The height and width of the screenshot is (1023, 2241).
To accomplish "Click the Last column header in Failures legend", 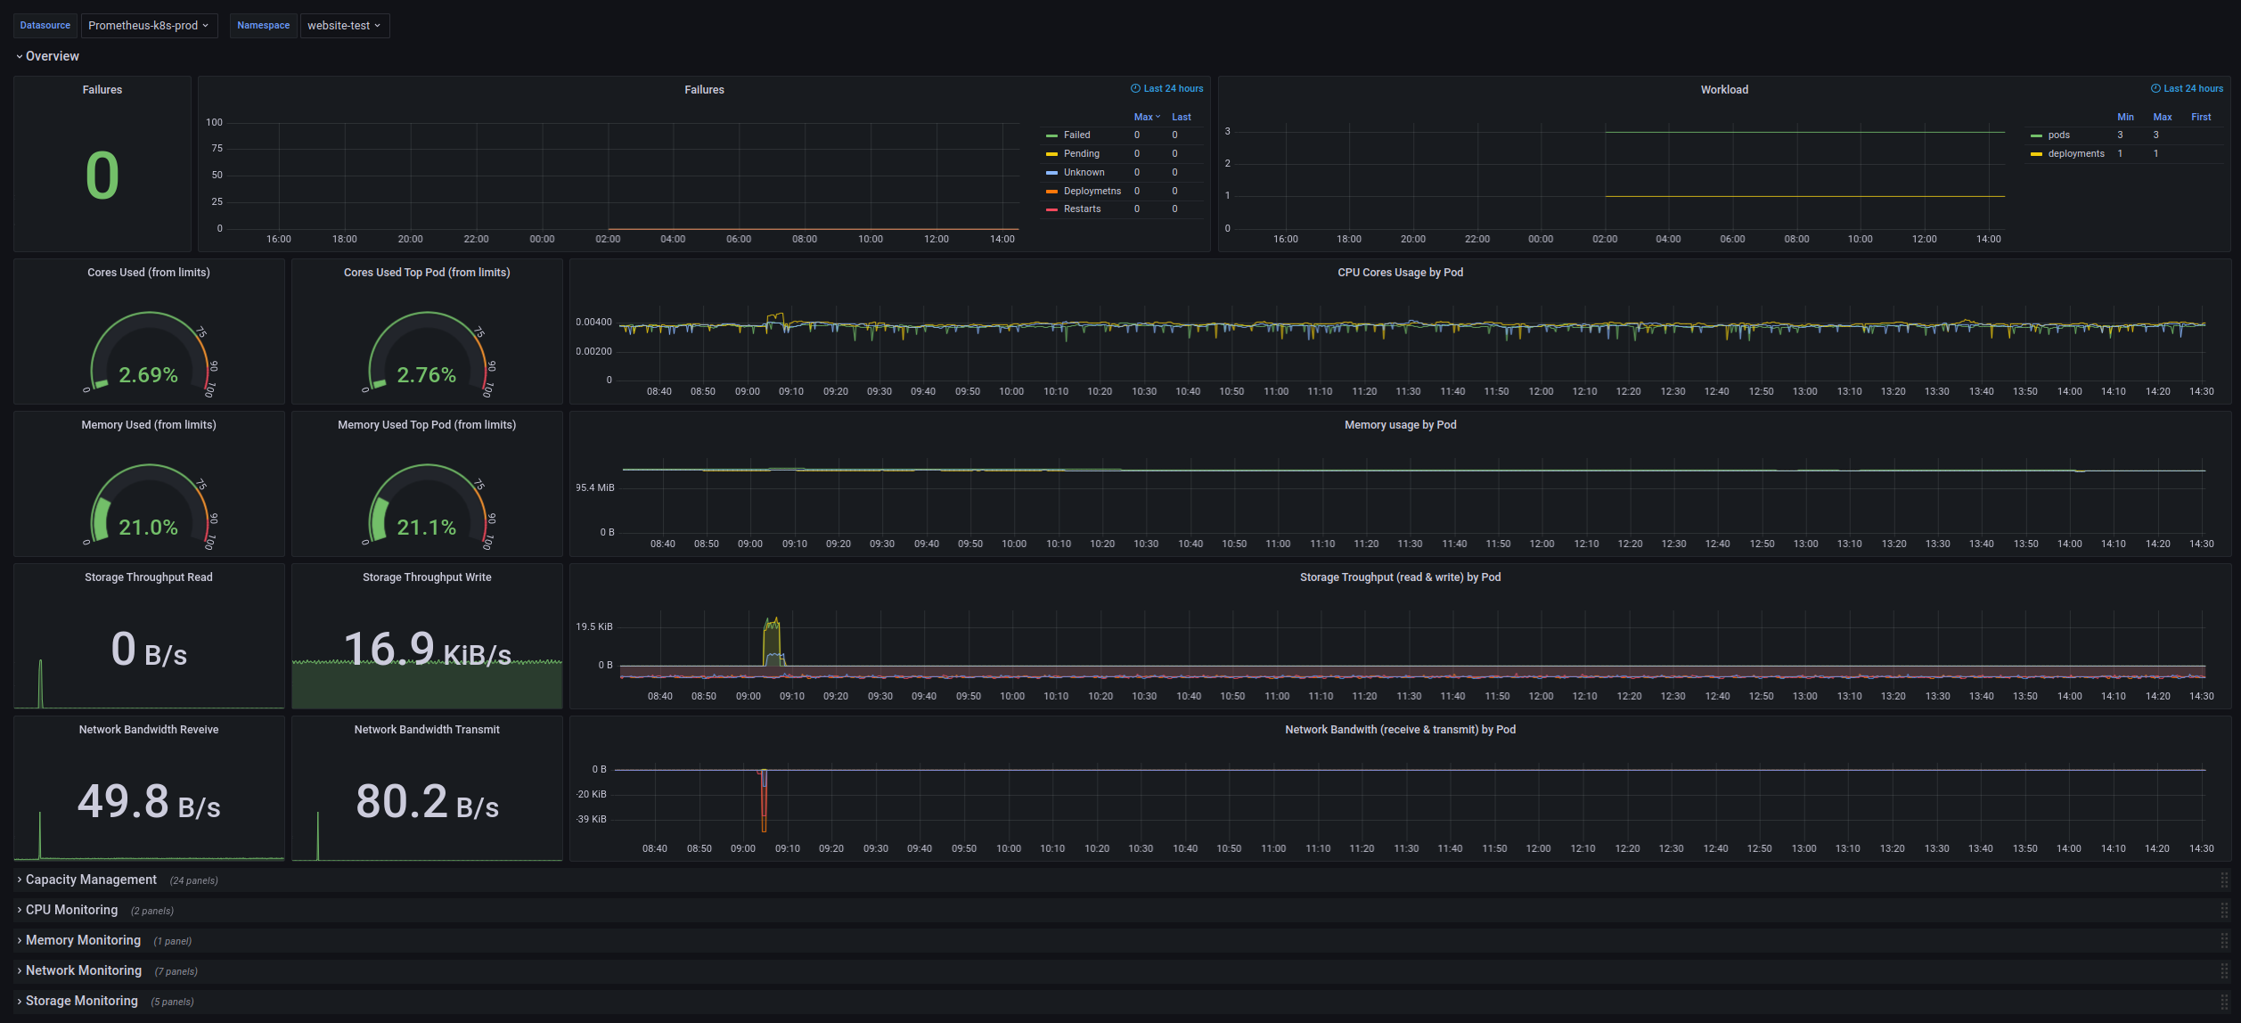I will coord(1181,117).
